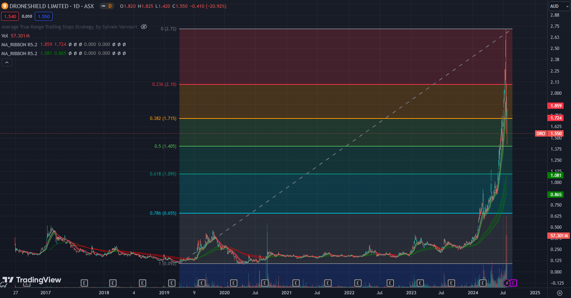The width and height of the screenshot is (571, 298).
Task: Select the first MA_RIBBON R5.2 indicator
Action: point(19,44)
